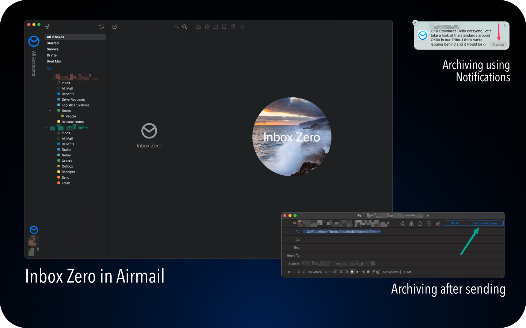
Task: Open the Drive Requests folder
Action: (73, 99)
